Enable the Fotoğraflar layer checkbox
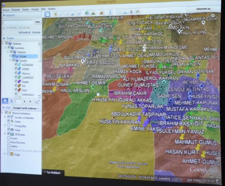This screenshot has height=186, width=225. [9, 125]
